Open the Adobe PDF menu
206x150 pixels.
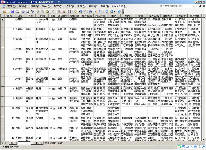point(119,6)
